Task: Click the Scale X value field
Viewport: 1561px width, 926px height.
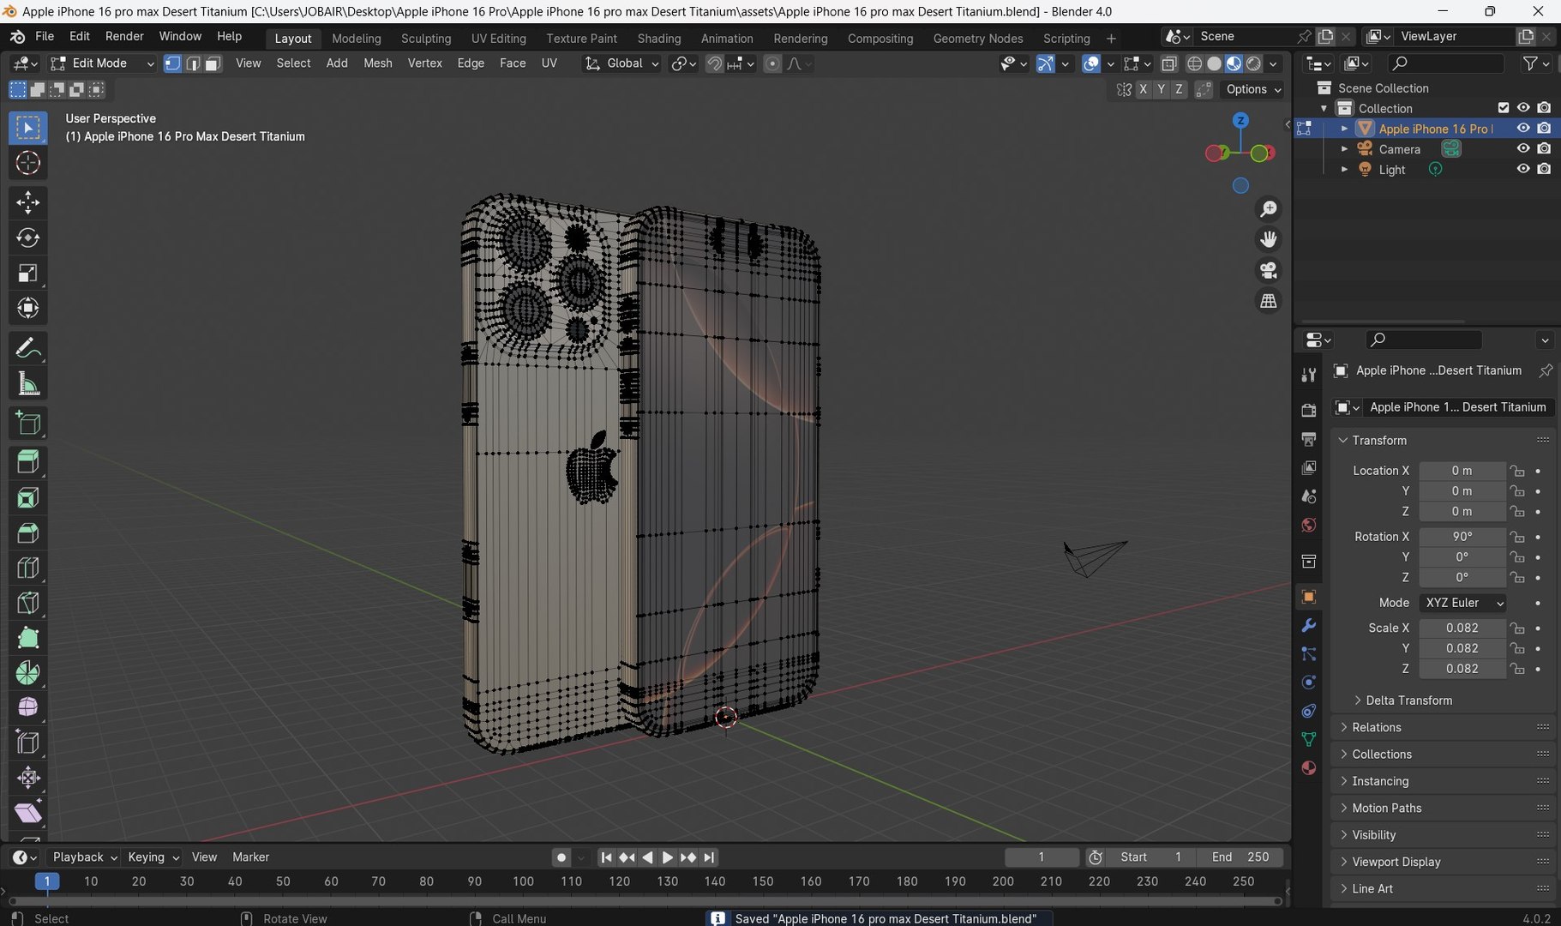Action: [x=1462, y=628]
